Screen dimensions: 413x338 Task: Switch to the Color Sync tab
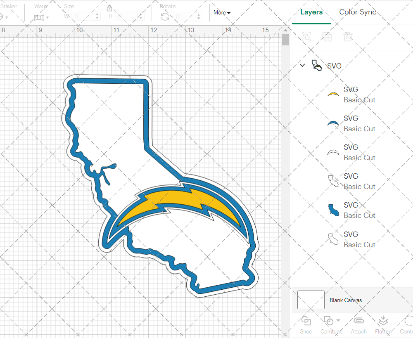358,12
